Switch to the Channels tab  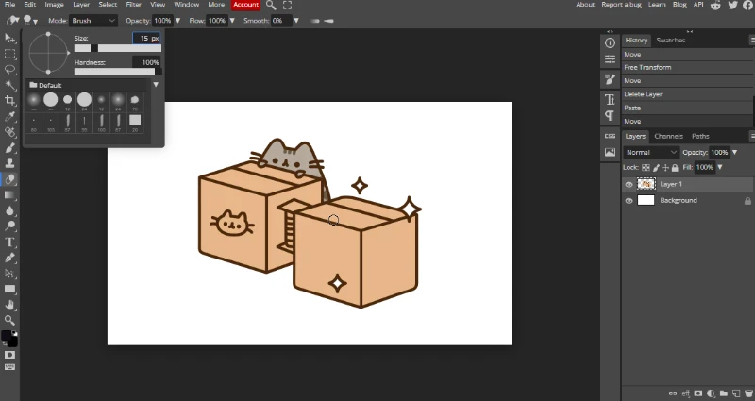[668, 136]
